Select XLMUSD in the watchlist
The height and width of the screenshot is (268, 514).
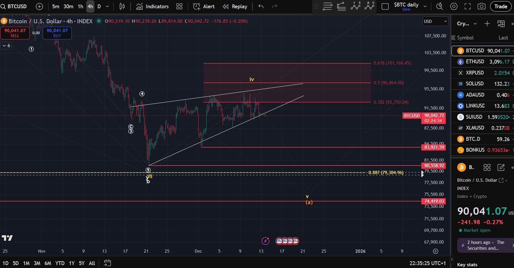pyautogui.click(x=483, y=128)
